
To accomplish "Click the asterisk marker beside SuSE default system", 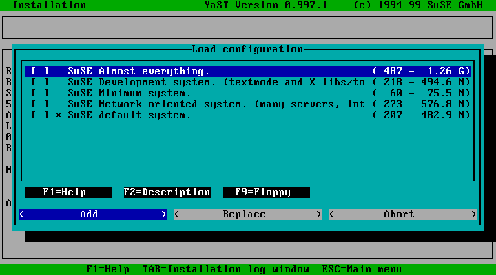I will pyautogui.click(x=59, y=115).
